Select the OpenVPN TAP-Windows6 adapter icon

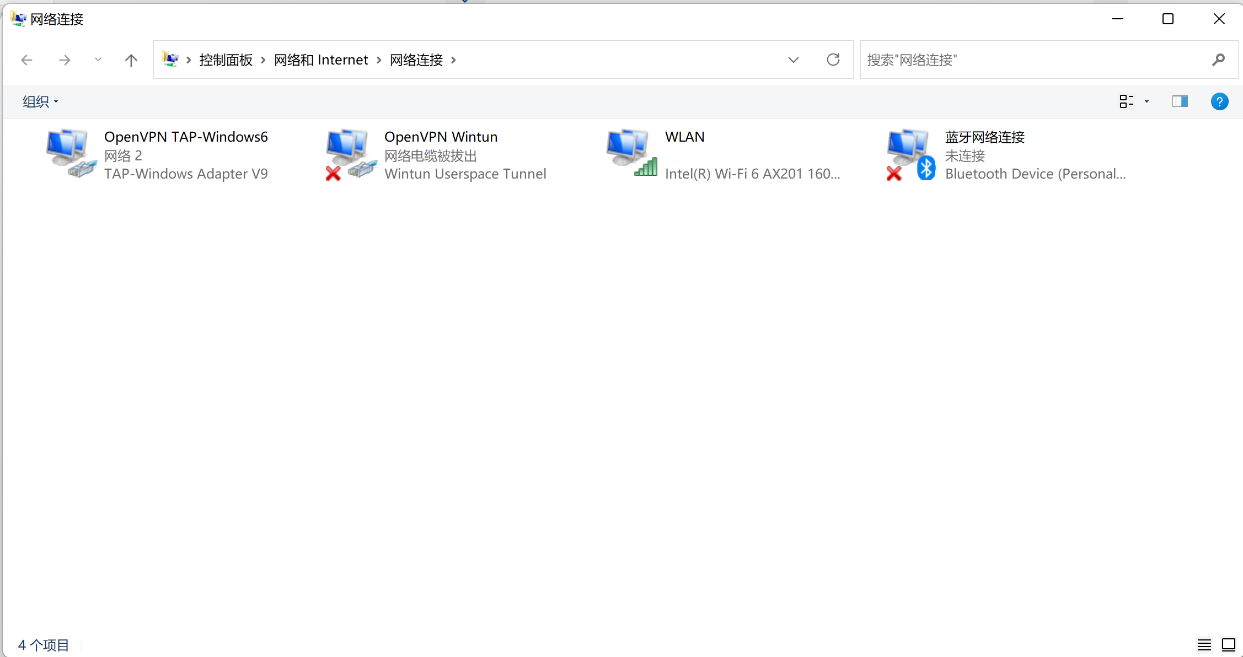click(72, 154)
